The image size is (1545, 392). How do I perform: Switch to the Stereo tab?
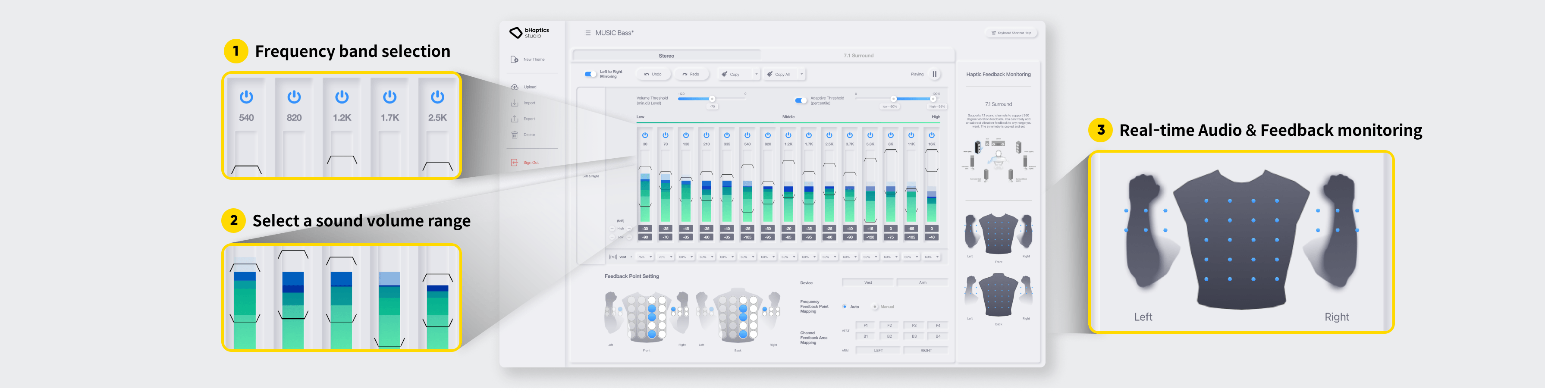[x=666, y=56]
